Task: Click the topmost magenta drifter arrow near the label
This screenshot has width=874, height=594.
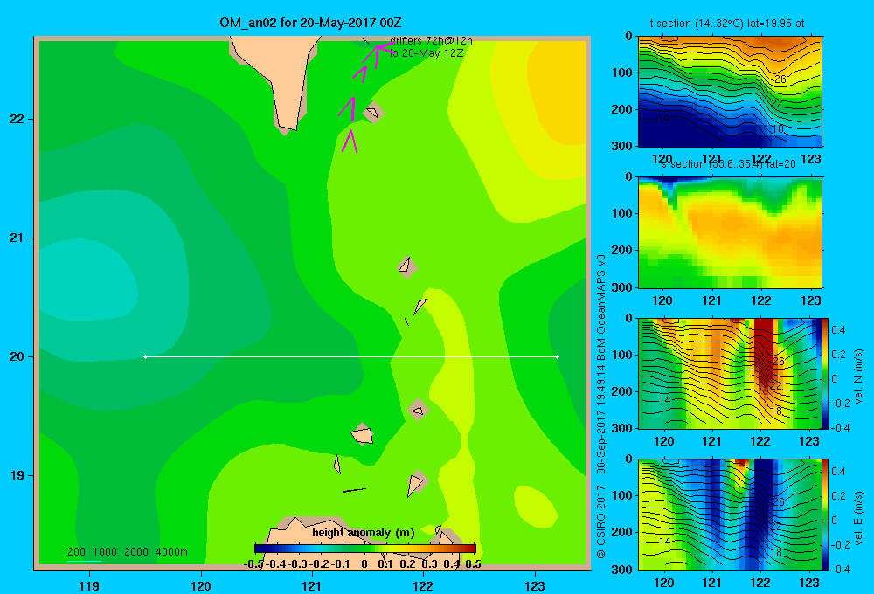Action: tap(379, 53)
